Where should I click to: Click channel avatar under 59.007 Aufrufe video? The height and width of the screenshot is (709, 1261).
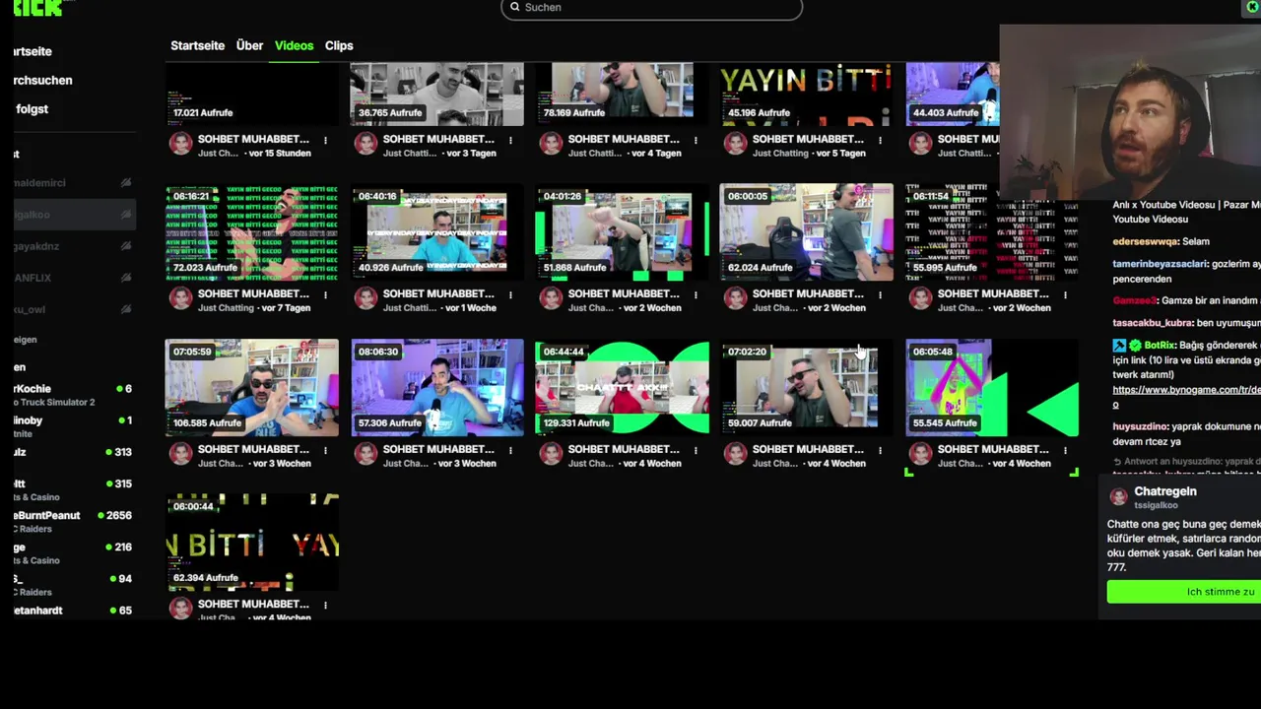click(x=735, y=454)
